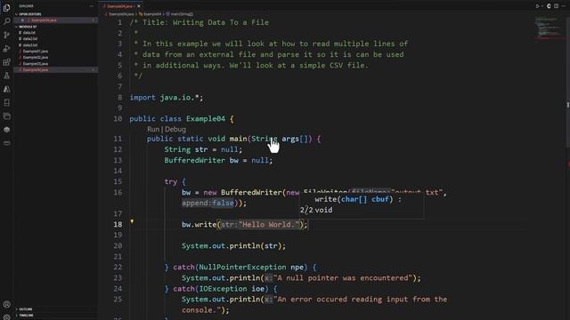Click 'NullPointerException' on line 22

tap(242, 267)
